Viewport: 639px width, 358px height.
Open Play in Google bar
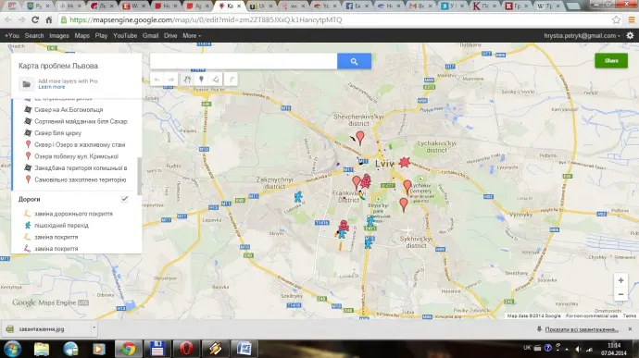tap(101, 35)
